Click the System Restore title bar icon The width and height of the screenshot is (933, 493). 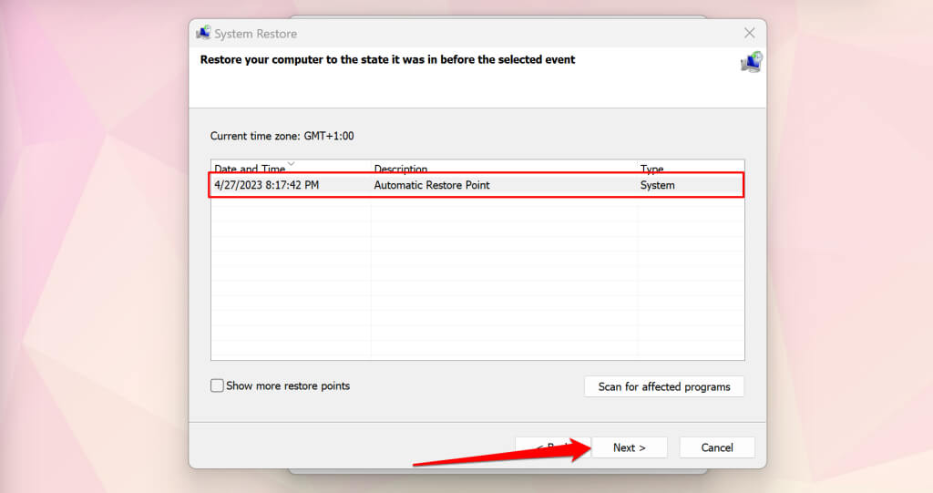[203, 33]
